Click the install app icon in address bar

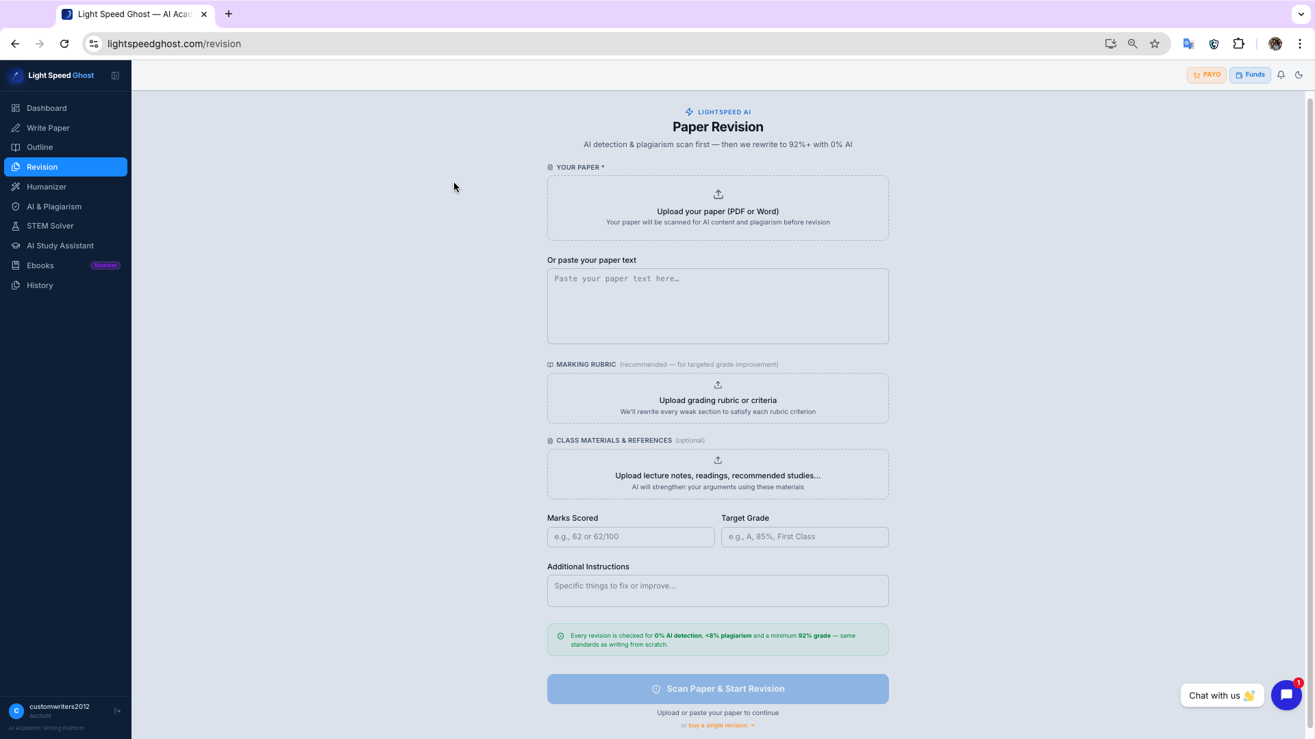(1110, 44)
